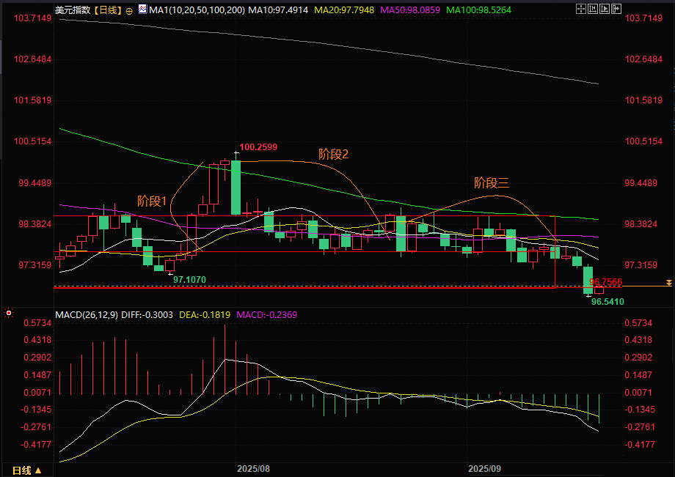675x477 pixels.
Task: Click the MACD right axis -0.4177 value
Action: point(640,445)
